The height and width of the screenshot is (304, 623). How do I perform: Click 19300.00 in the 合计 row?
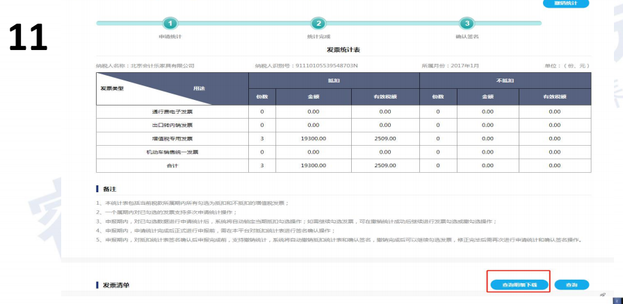point(314,165)
